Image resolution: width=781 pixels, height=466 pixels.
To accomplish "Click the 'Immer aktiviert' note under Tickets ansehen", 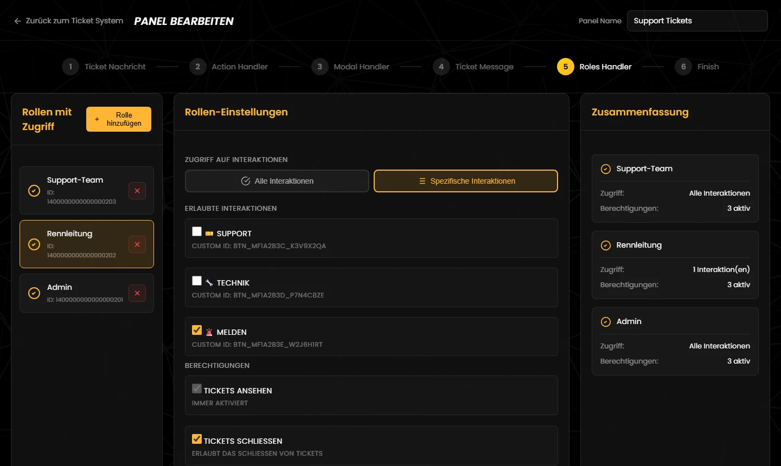I will point(220,403).
